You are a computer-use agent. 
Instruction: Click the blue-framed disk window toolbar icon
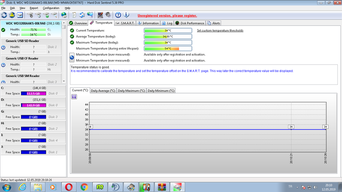pos(20,15)
